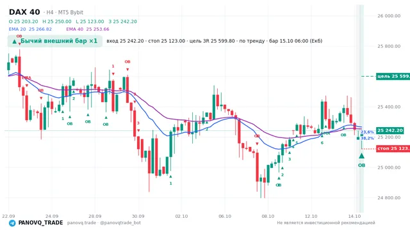Click the green '6' bar count label near 12.10
This screenshot has width=410, height=230.
pyautogui.click(x=322, y=142)
